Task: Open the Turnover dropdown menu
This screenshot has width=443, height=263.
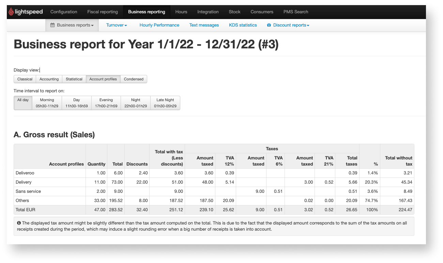Action: click(116, 25)
